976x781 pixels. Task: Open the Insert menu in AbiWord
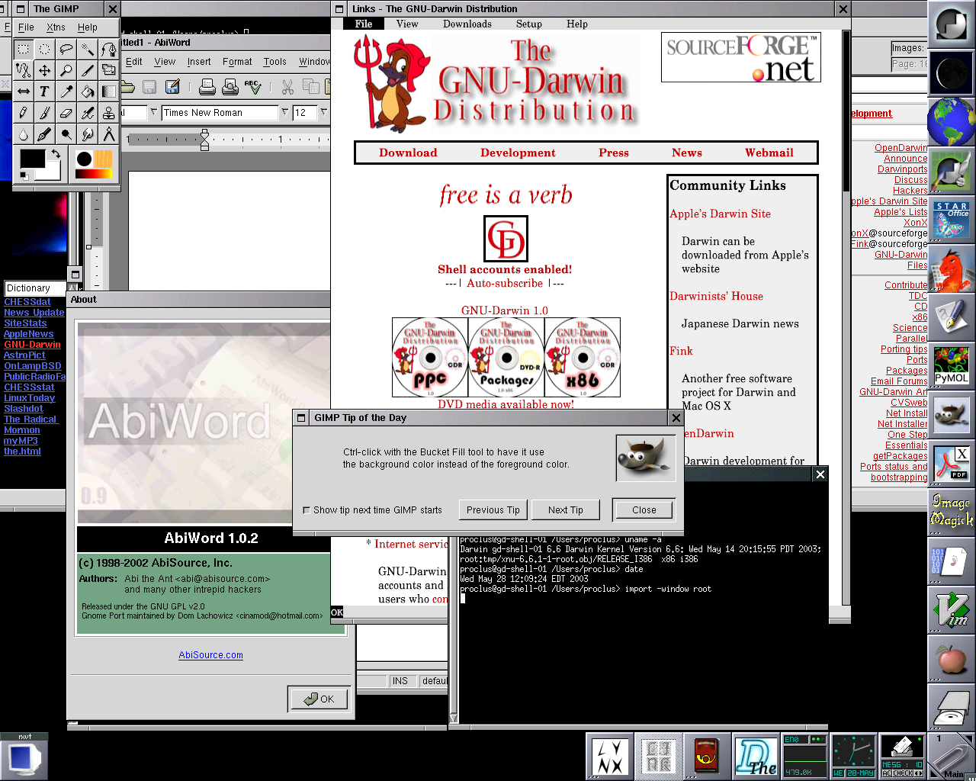click(x=199, y=62)
